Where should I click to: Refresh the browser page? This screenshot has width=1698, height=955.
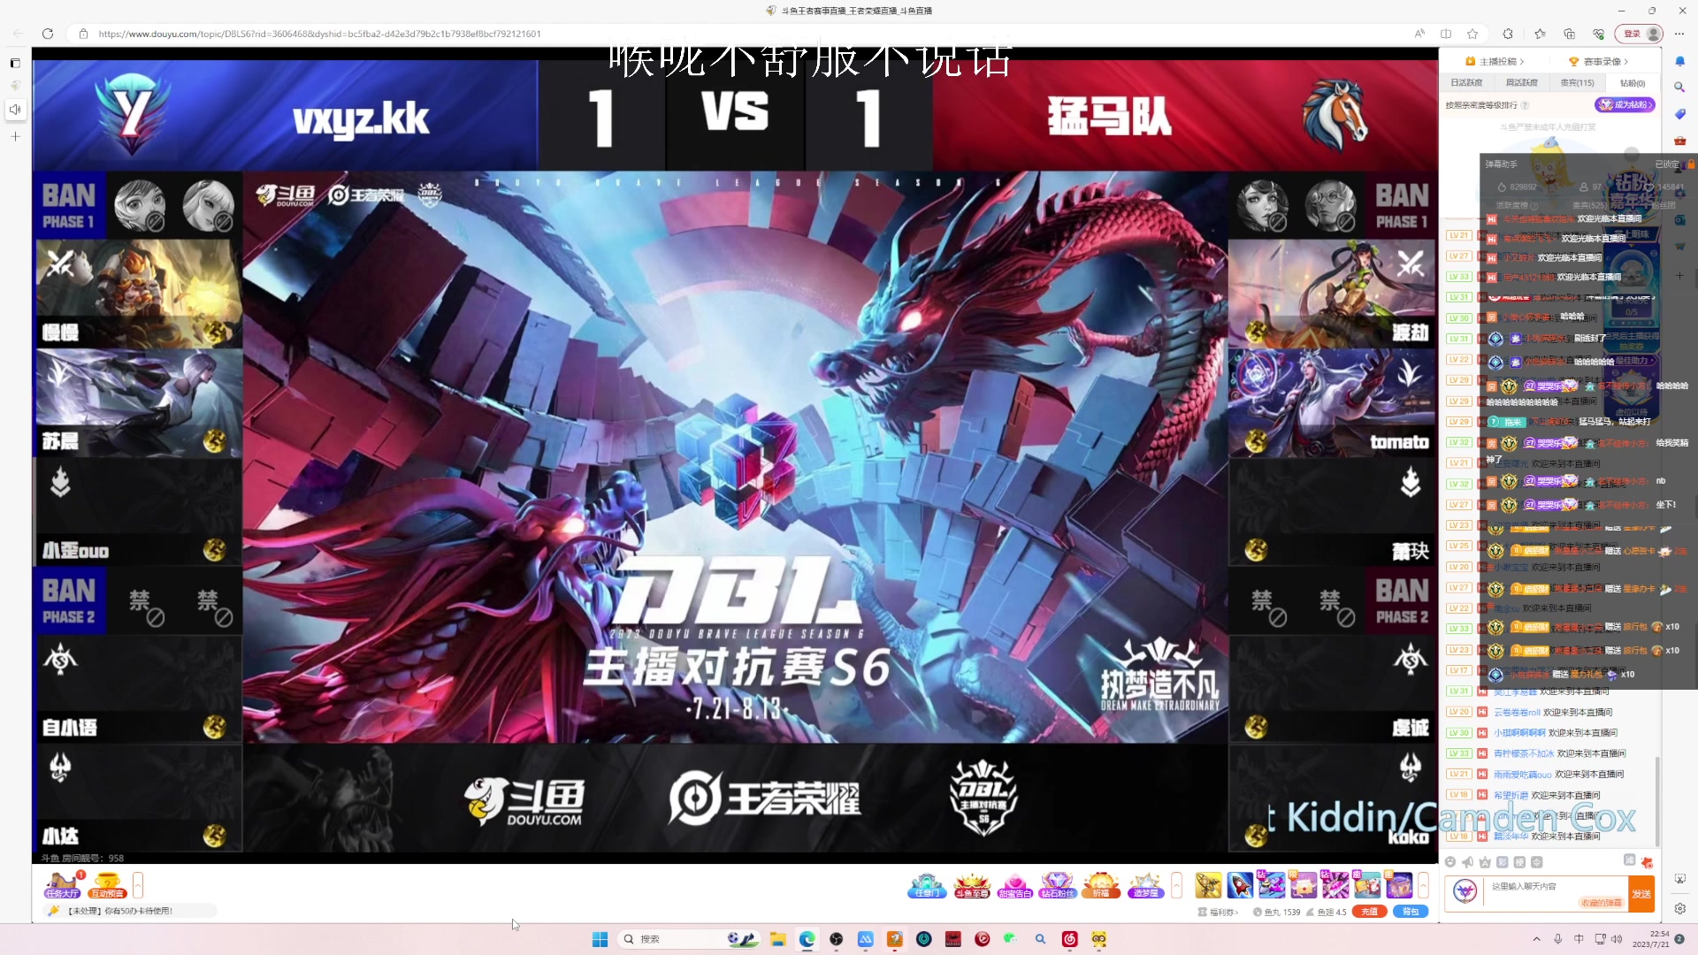click(48, 34)
